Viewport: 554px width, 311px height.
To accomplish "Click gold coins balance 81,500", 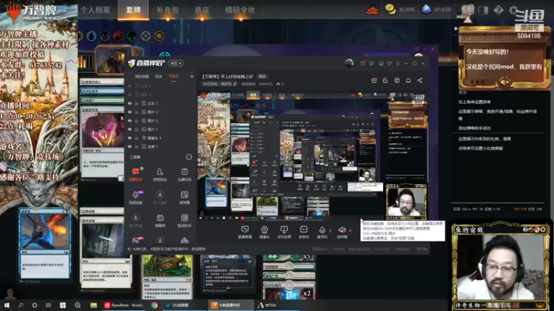I will (400, 10).
